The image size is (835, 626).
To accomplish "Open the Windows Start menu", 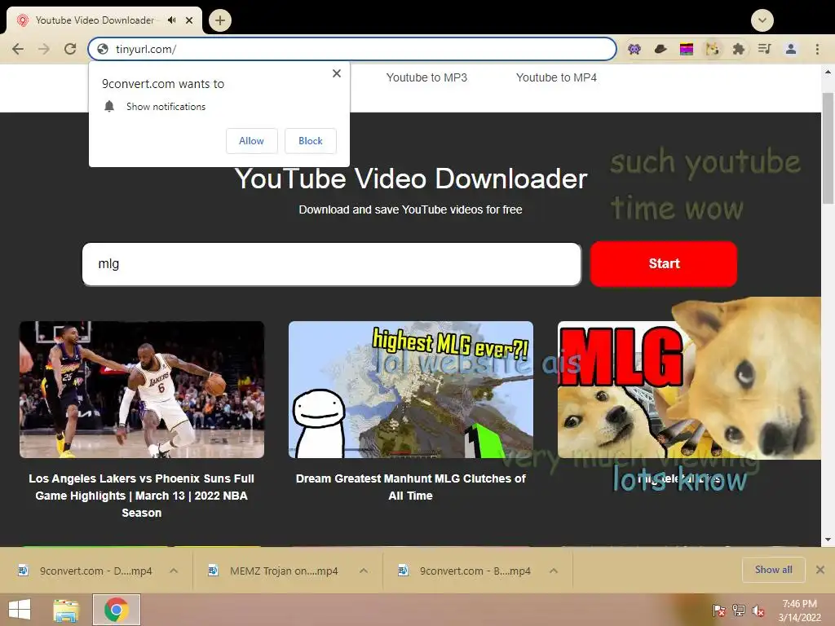I will pyautogui.click(x=20, y=610).
